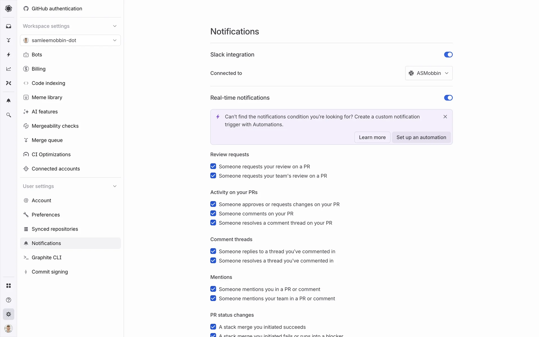Screen dimensions: 539x337
Task: Open samleemobbin-dot workspace selector
Action: click(x=70, y=40)
